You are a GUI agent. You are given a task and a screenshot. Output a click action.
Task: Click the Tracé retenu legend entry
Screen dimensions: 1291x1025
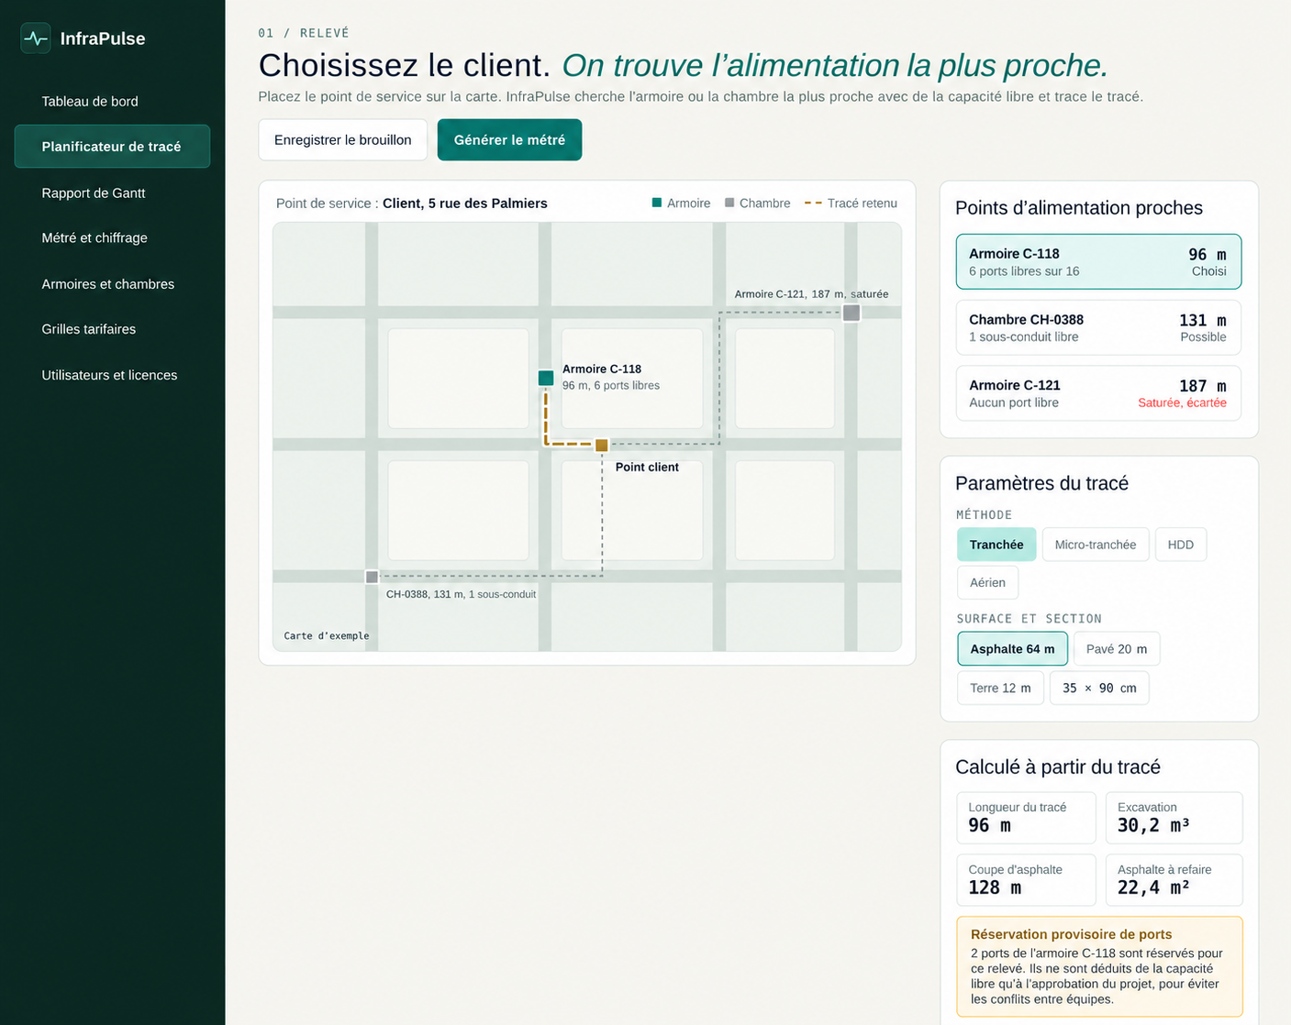[x=851, y=204]
